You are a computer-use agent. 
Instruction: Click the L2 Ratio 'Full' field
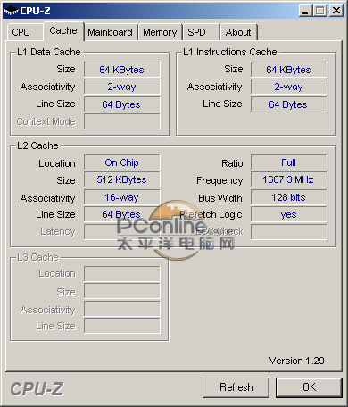(x=289, y=162)
